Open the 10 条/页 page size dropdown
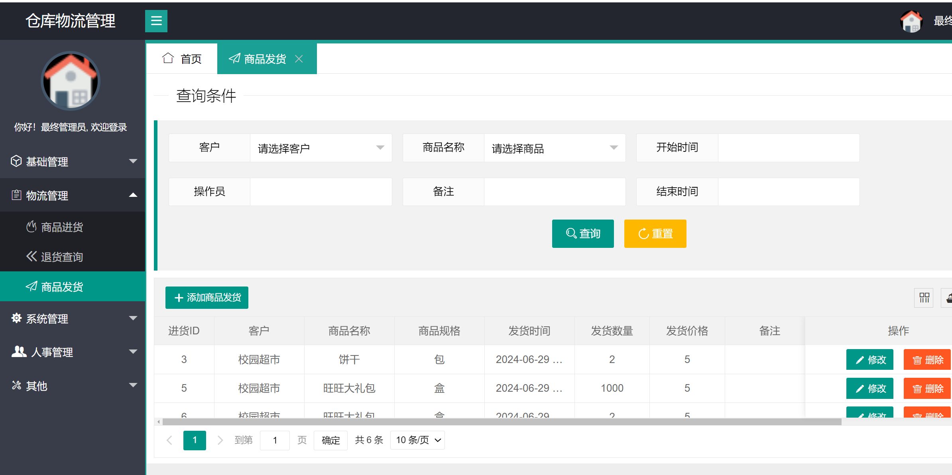 tap(417, 440)
